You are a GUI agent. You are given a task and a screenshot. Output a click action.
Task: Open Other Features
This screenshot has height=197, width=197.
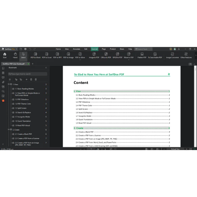click(x=186, y=55)
